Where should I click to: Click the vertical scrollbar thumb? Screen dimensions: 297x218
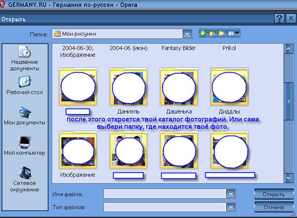289,101
